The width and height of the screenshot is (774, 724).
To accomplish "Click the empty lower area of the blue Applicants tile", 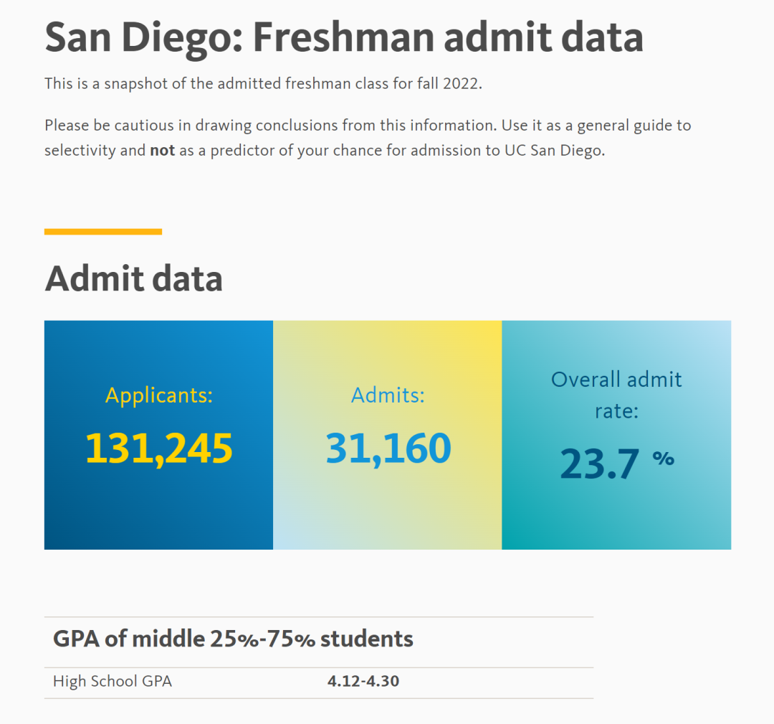I will coord(159,517).
